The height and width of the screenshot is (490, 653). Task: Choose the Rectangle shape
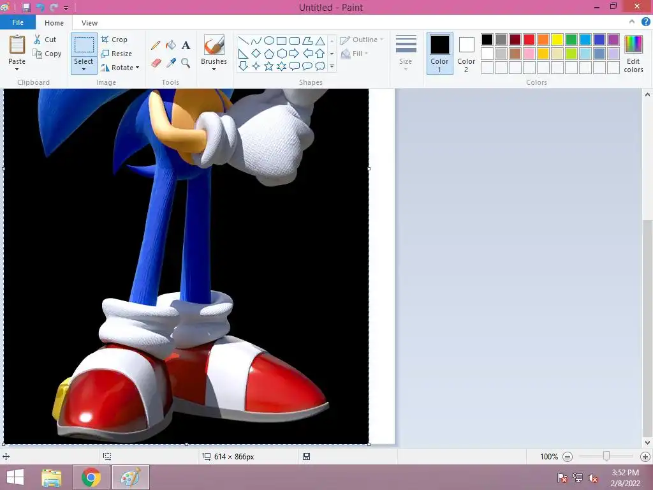pos(281,41)
